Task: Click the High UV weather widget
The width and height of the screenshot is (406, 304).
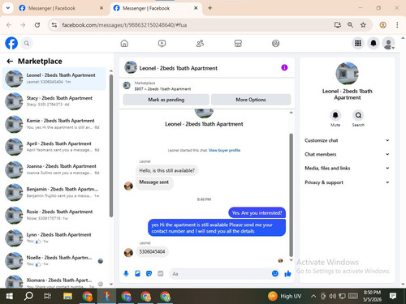Action: (x=284, y=296)
